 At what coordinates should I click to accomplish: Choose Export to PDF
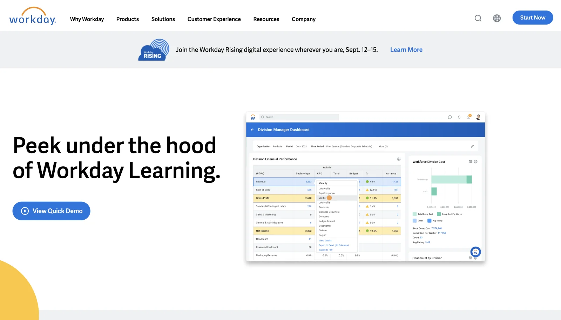pos(326,250)
